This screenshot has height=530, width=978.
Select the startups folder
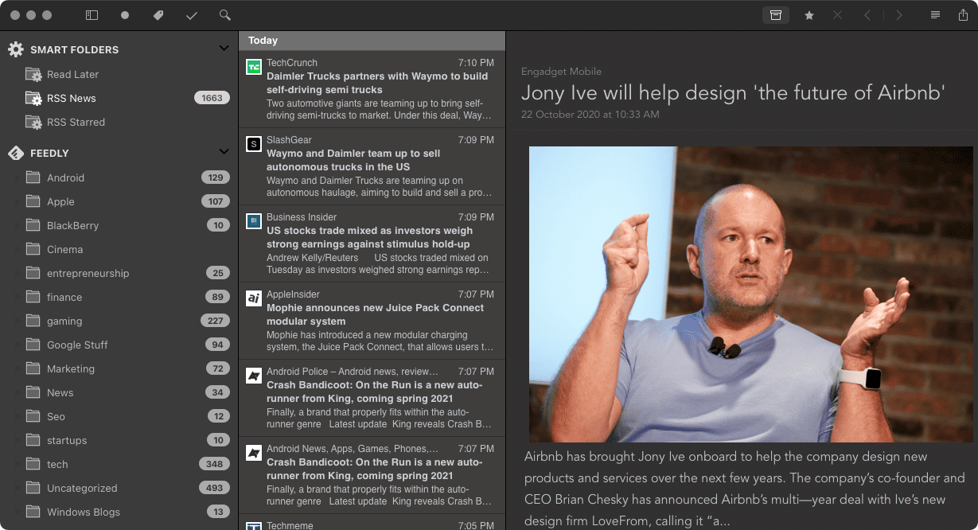coord(119,440)
